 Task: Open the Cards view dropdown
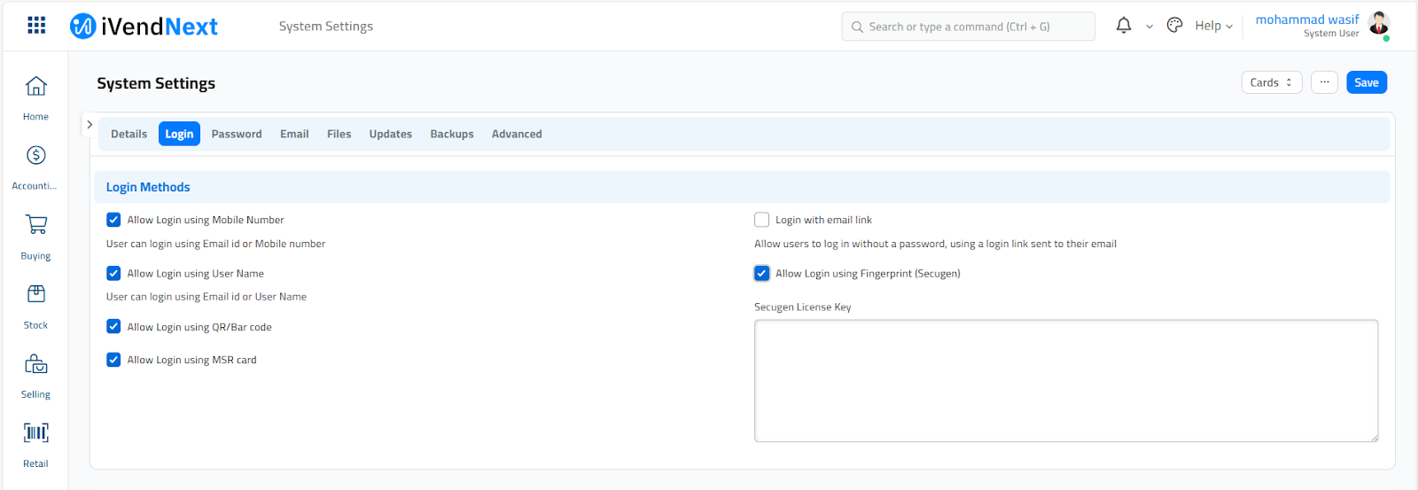[x=1271, y=82]
